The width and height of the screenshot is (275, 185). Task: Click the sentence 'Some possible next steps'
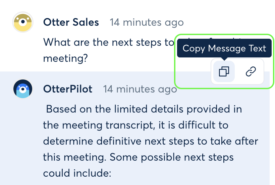171,157
